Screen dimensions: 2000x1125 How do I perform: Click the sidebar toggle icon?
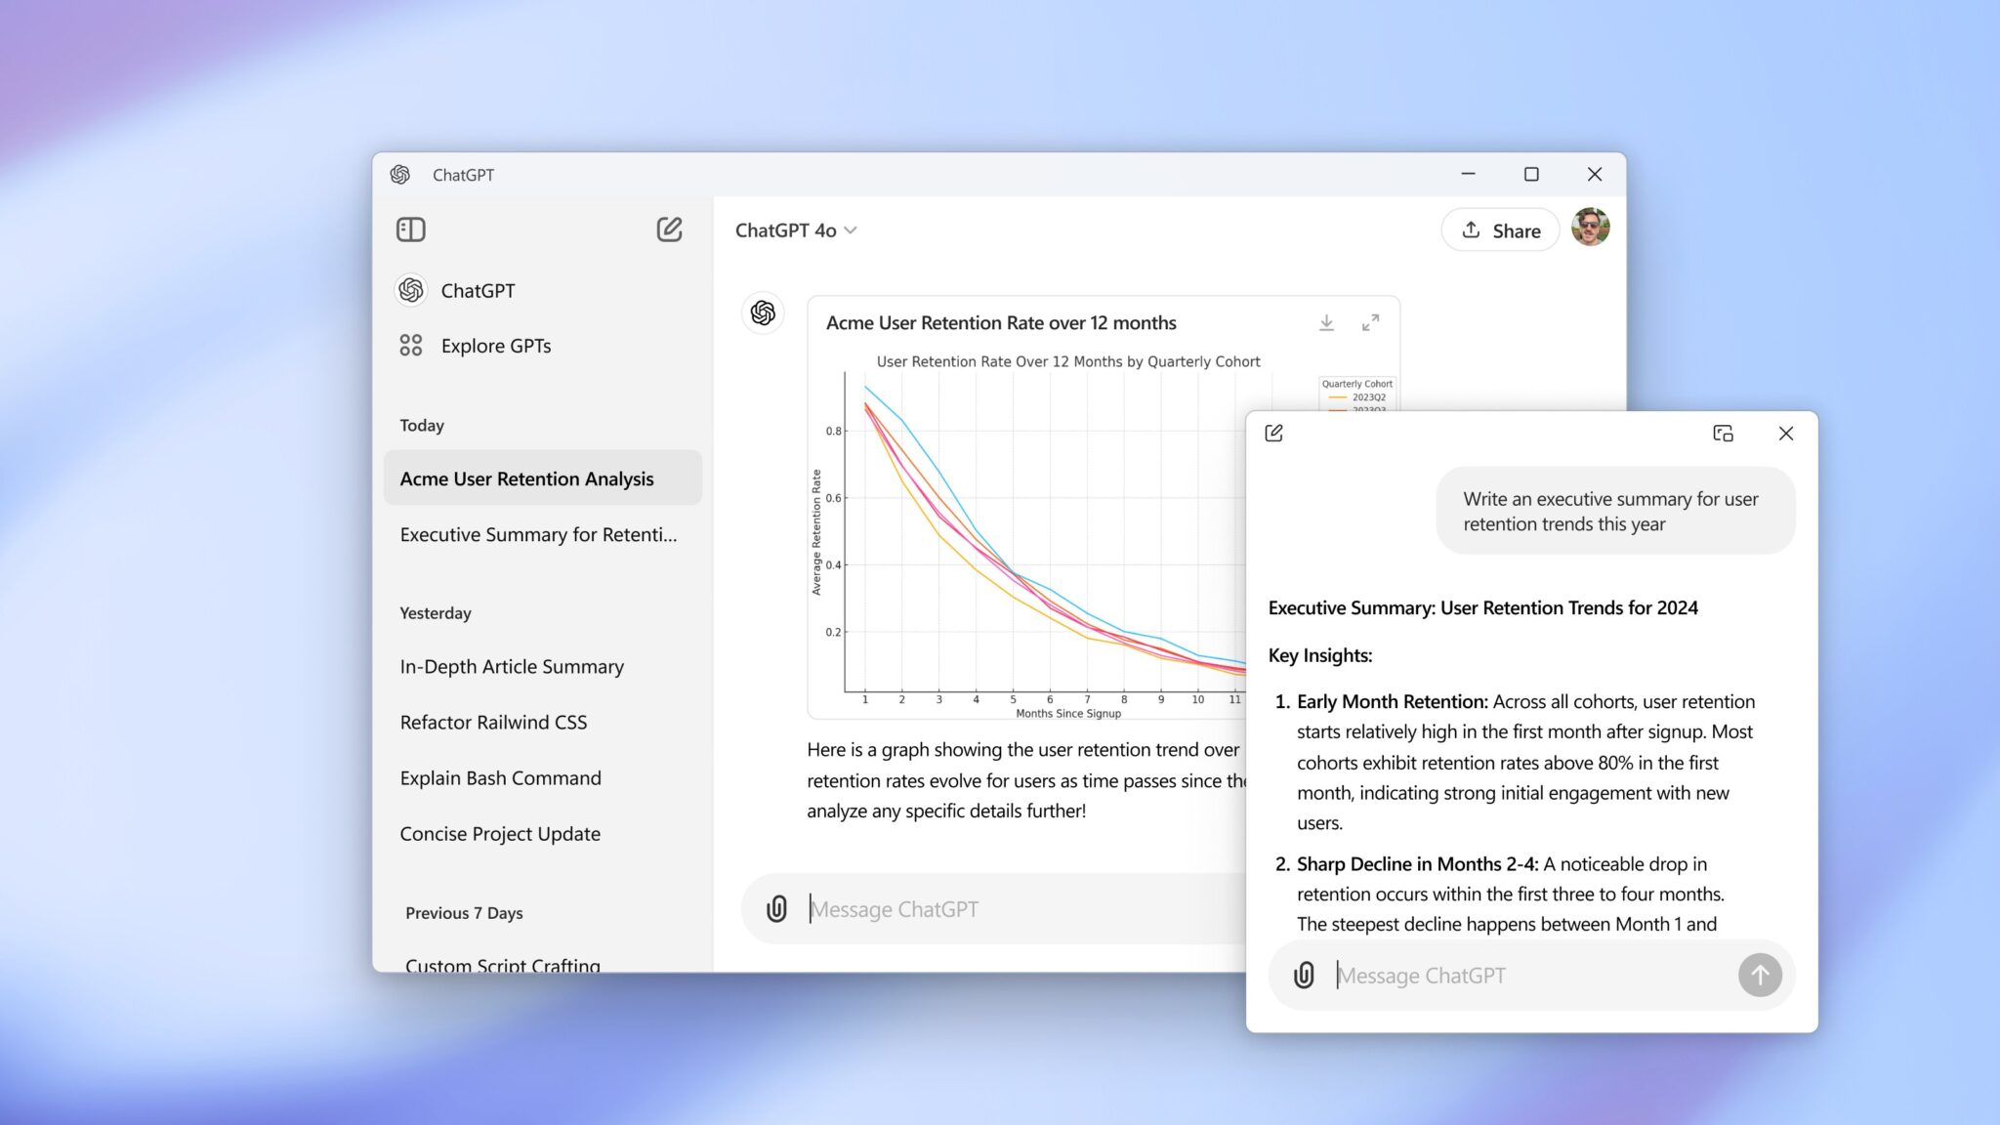pyautogui.click(x=412, y=229)
